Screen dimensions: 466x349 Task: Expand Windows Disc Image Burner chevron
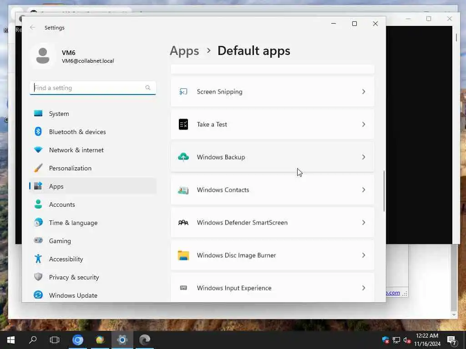pos(364,255)
